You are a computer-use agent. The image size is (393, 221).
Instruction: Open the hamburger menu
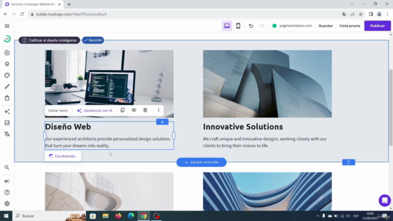[x=7, y=26]
